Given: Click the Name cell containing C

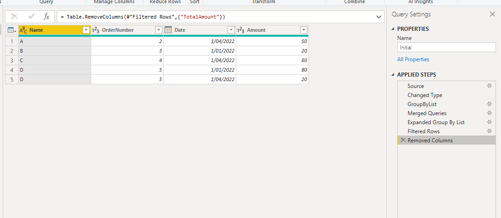Looking at the screenshot, I should 55,60.
